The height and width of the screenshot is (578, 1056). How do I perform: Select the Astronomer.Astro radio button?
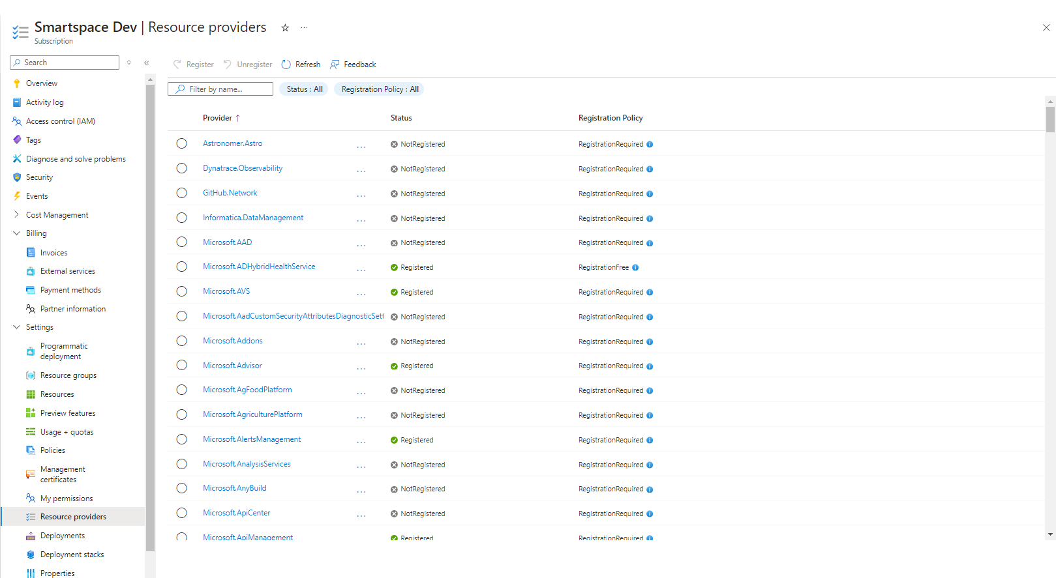click(182, 143)
